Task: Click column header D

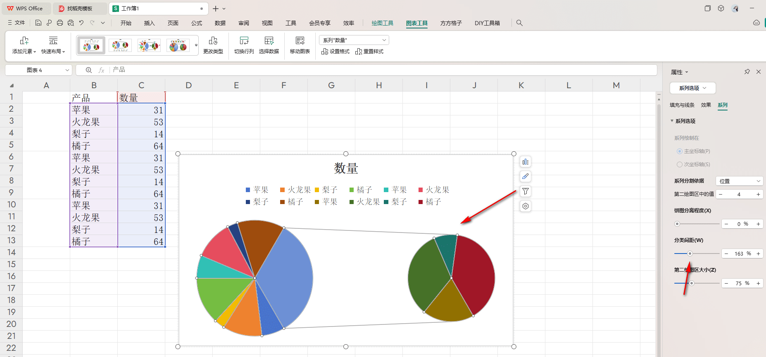Action: (x=188, y=85)
